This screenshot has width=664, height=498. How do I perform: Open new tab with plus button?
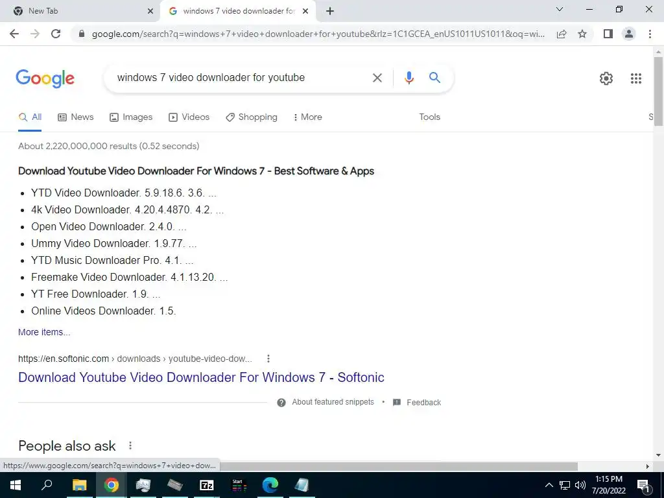(x=330, y=11)
